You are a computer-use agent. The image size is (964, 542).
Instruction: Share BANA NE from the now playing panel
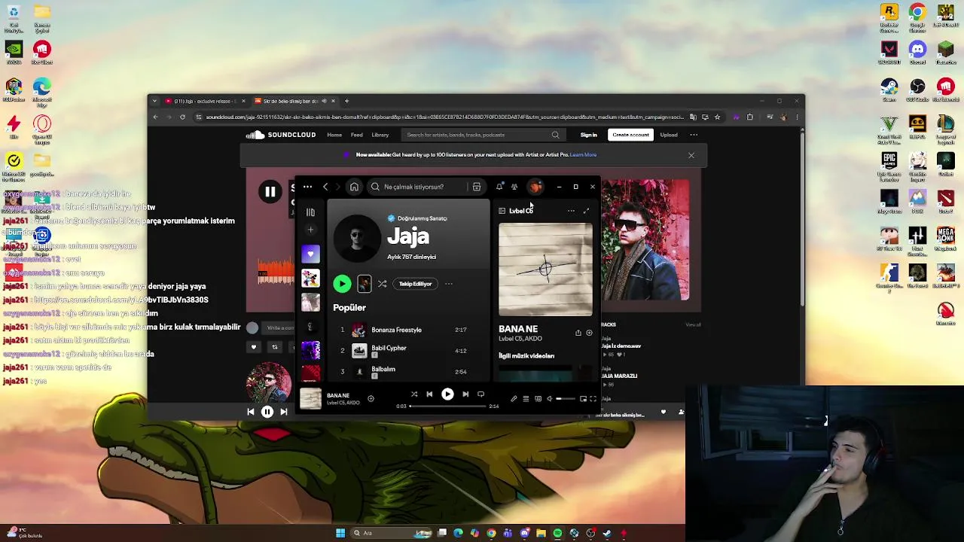point(578,333)
